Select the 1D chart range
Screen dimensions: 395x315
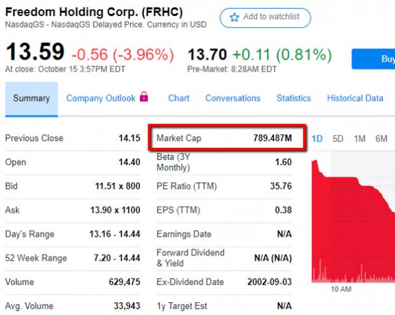[317, 139]
